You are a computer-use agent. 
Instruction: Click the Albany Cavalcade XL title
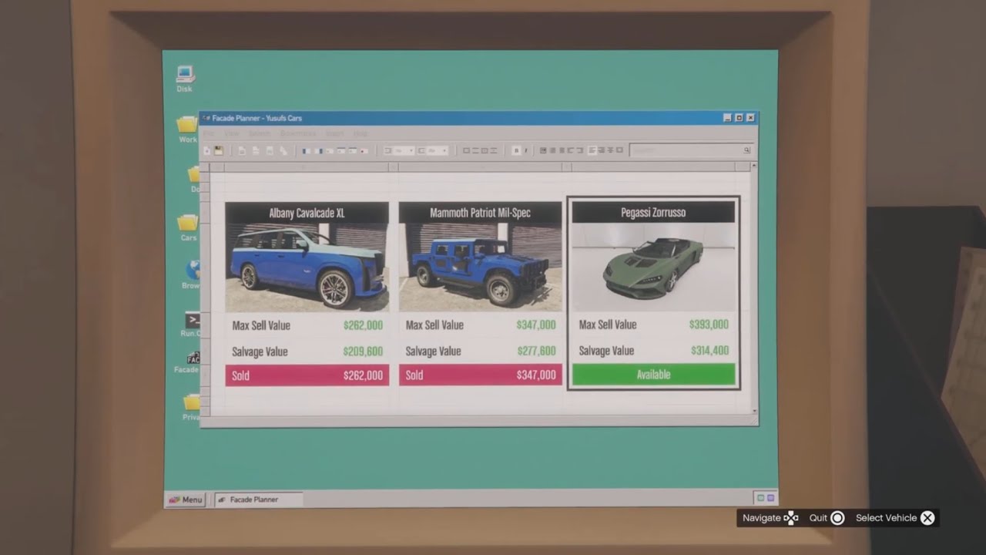point(307,213)
